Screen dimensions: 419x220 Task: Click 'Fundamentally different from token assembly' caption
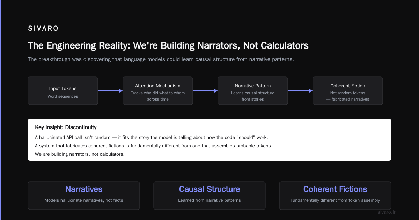[x=335, y=200]
